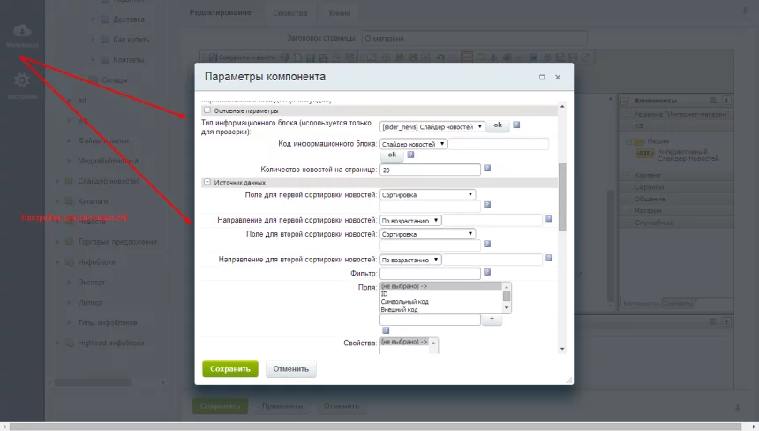Collapse the Основные параметры section
The height and width of the screenshot is (431, 759).
click(207, 110)
